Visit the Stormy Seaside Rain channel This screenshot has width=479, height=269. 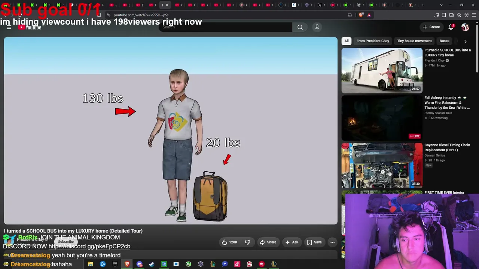[438, 113]
